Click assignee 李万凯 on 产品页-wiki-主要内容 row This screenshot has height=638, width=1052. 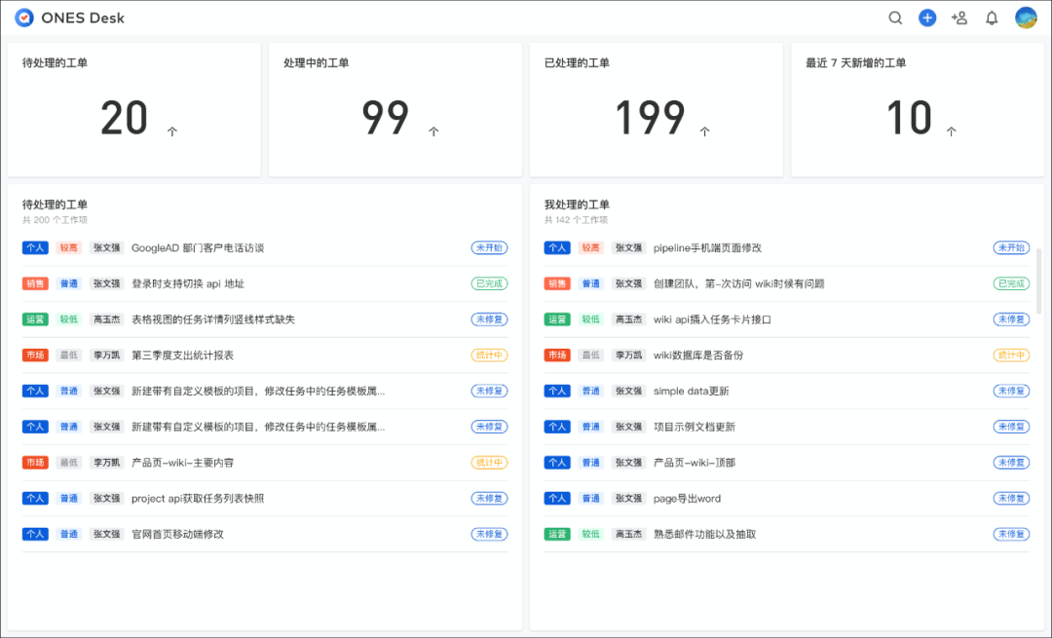(107, 463)
